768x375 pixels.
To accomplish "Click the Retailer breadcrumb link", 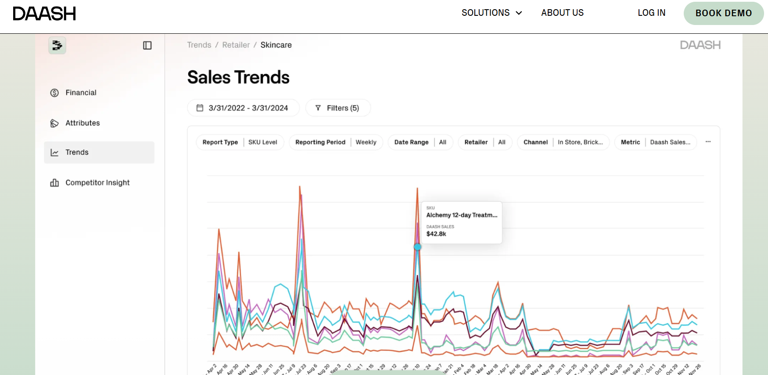I will [236, 45].
